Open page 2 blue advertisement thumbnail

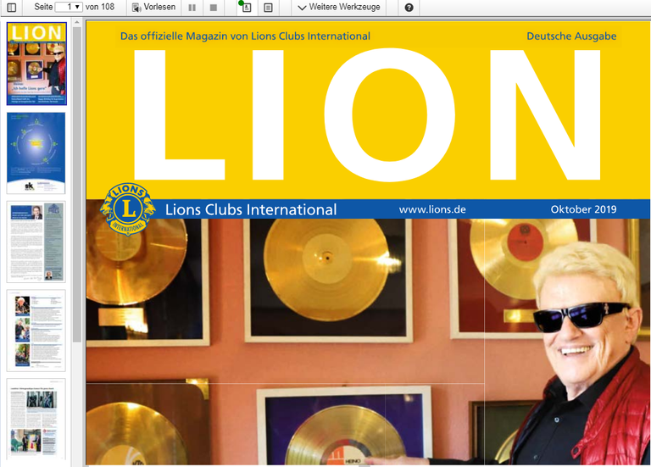coord(36,153)
